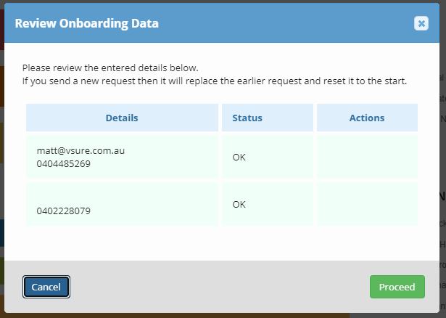Click blank space in the blue dialog header
This screenshot has height=318, width=446.
tap(290, 23)
